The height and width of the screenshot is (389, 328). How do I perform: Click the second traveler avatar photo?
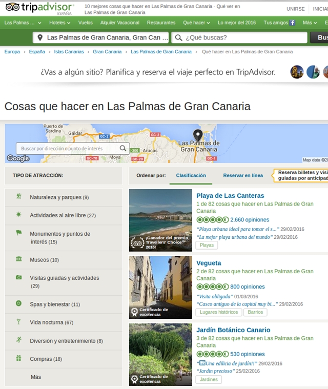pos(313,72)
